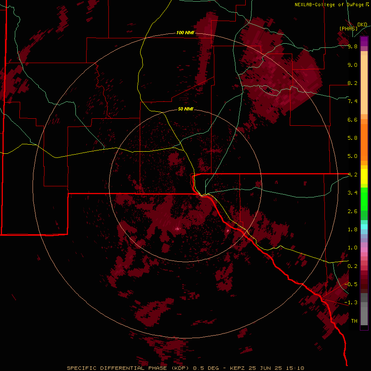This screenshot has width=371, height=371.
Task: Pick the yellow segment of the color bar
Action: tap(364, 176)
